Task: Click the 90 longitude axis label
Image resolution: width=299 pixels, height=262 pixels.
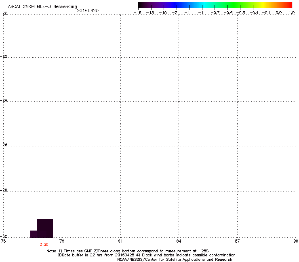Action: tap(296, 241)
